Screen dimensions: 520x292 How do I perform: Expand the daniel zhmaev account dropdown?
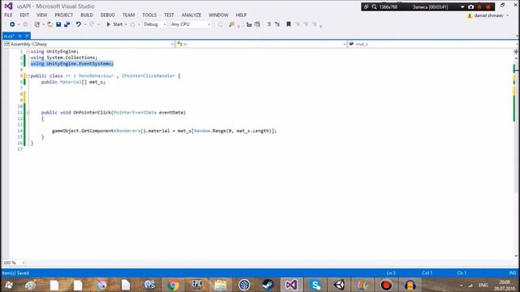508,15
